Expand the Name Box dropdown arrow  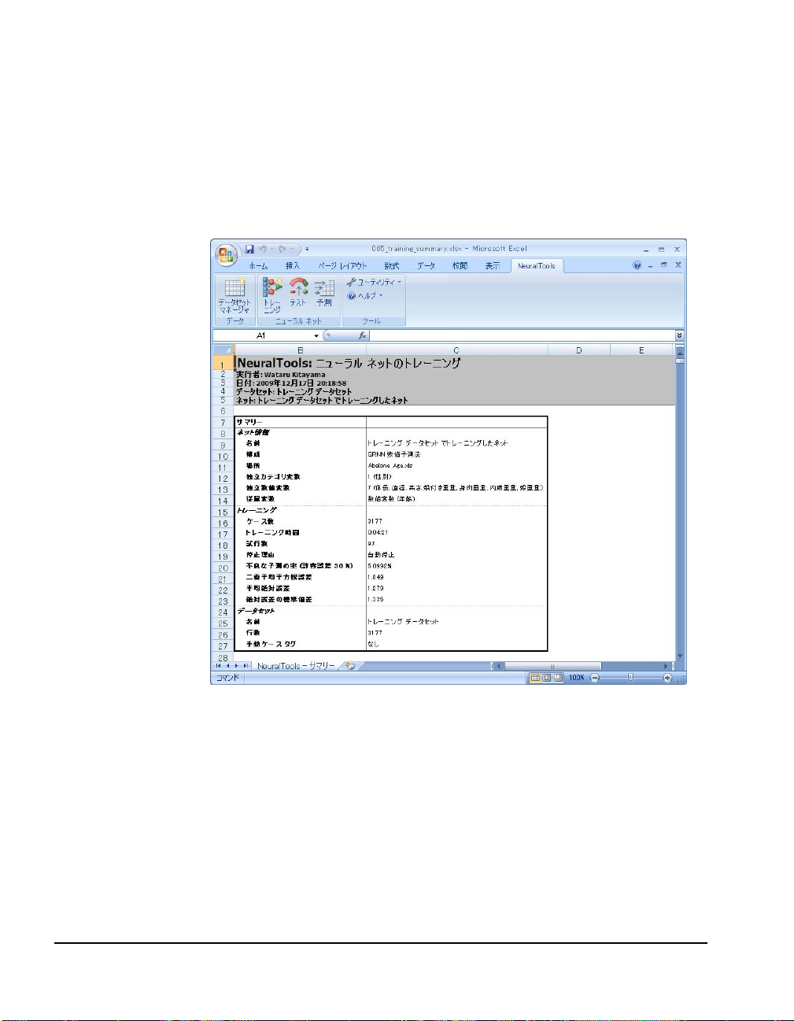tap(316, 335)
